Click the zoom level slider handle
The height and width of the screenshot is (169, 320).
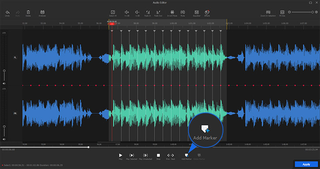coord(312,12)
